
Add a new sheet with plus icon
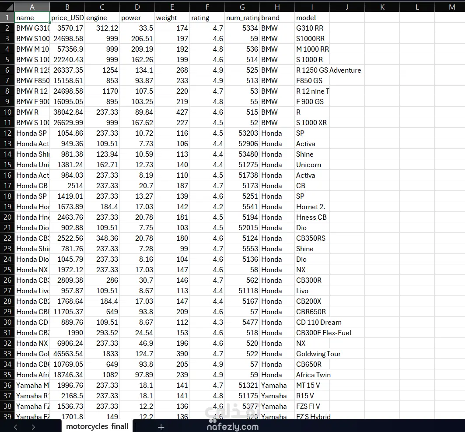[x=161, y=427]
